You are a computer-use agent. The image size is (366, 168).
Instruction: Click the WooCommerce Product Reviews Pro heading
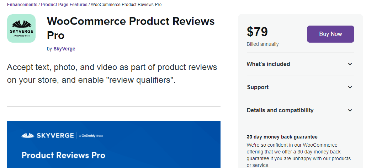pos(131,28)
